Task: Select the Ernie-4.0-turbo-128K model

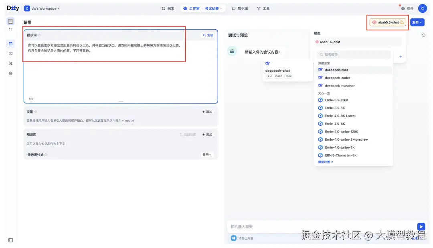Action: (354, 131)
